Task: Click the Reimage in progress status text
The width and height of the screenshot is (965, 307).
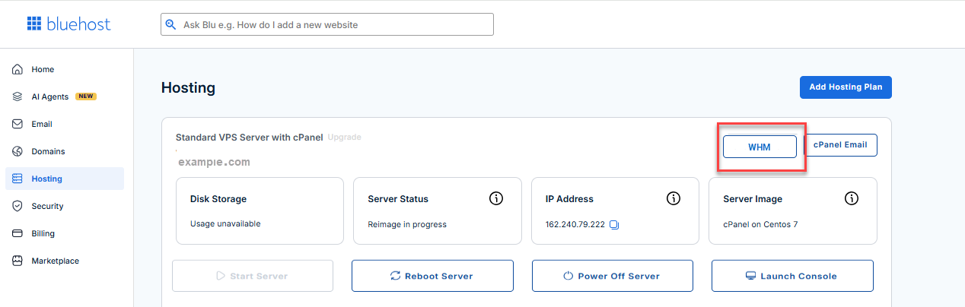Action: tap(407, 224)
